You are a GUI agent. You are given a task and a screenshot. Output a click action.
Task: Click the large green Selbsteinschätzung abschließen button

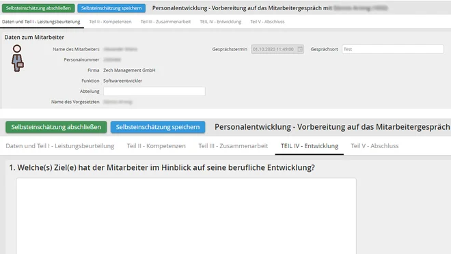tap(56, 127)
